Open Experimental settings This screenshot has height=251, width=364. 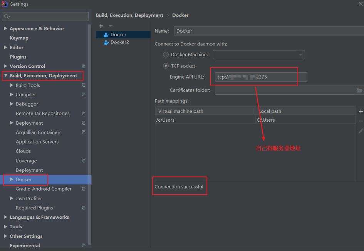tap(25, 246)
